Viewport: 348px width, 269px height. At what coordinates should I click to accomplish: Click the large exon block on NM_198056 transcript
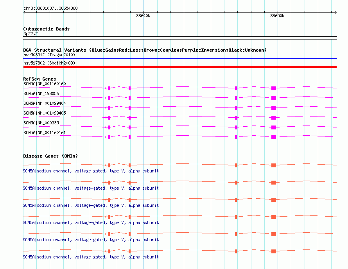tap(274, 98)
